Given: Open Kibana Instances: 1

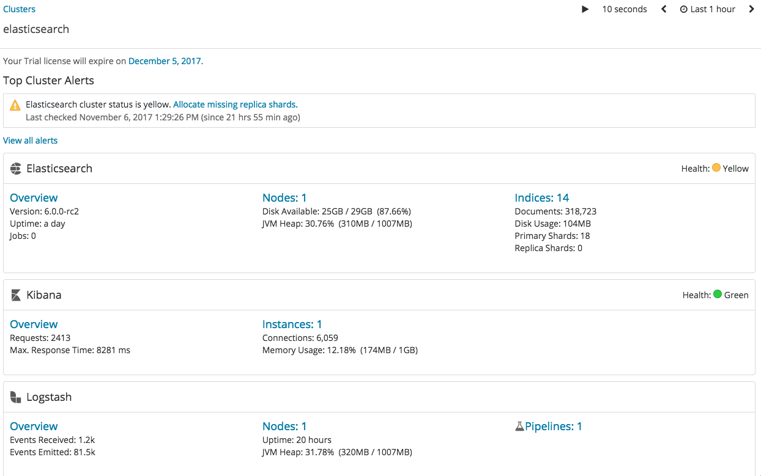Looking at the screenshot, I should [292, 324].
